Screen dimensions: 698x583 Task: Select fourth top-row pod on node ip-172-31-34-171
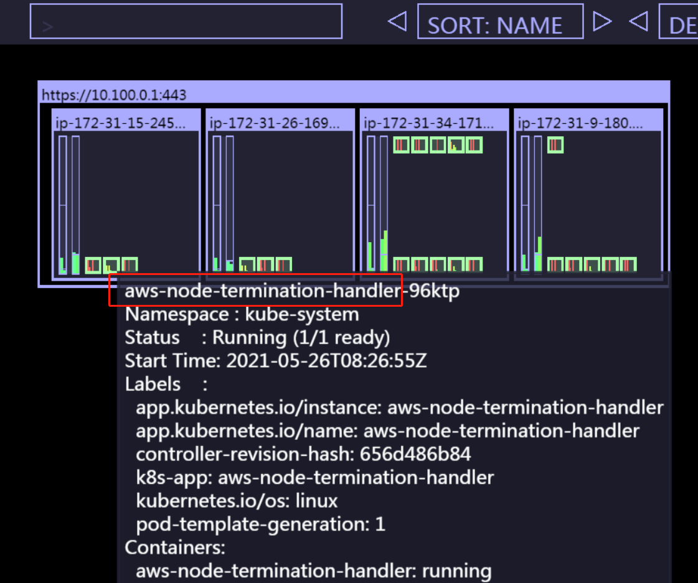[x=456, y=145]
